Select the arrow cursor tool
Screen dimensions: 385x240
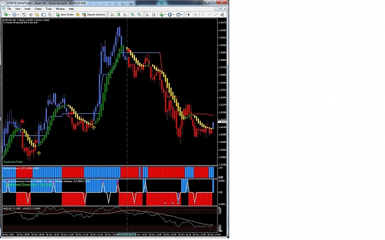188,15
